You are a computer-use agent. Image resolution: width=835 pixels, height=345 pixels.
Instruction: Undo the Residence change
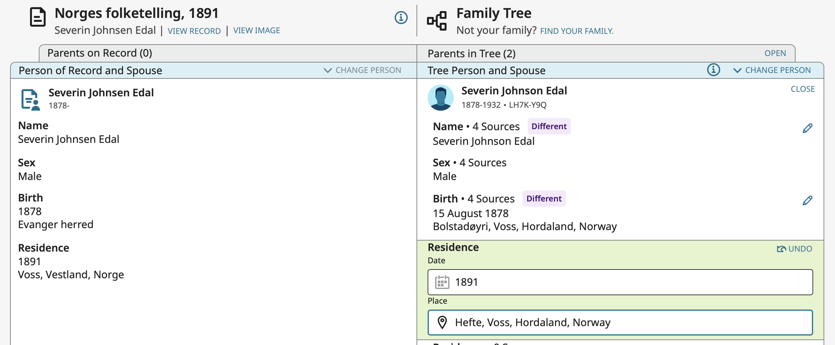tap(794, 249)
